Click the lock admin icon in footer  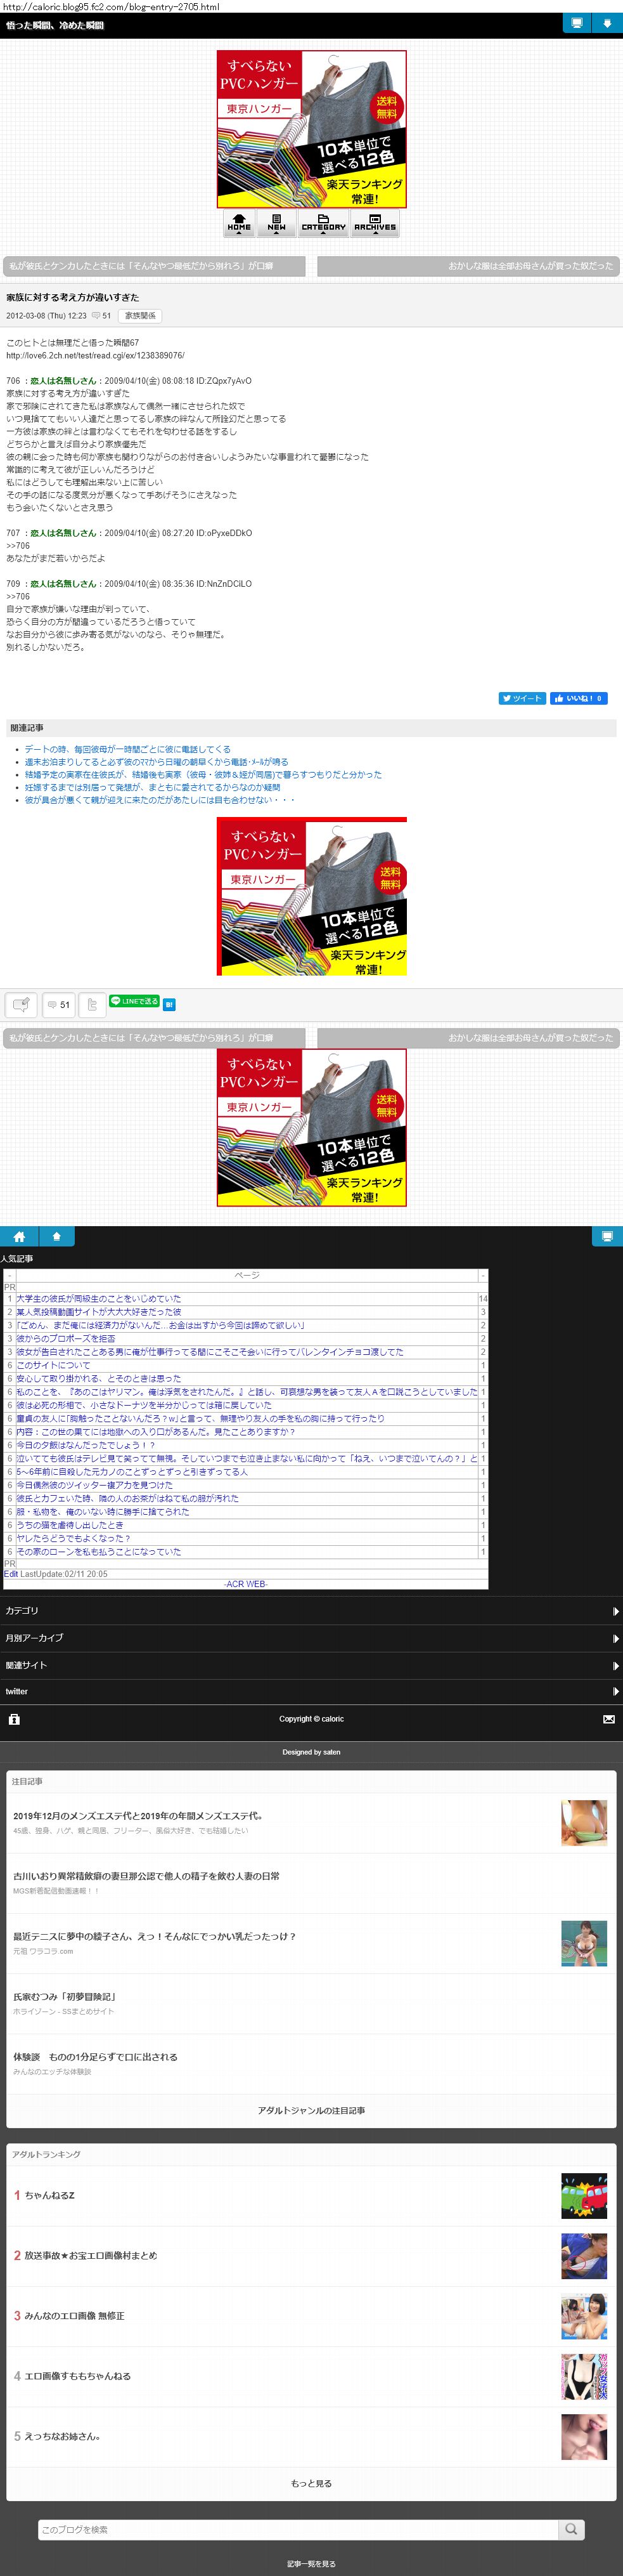[14, 1719]
